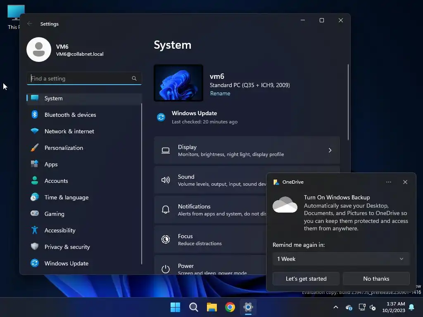Dismiss the OneDrive notification

pyautogui.click(x=405, y=182)
